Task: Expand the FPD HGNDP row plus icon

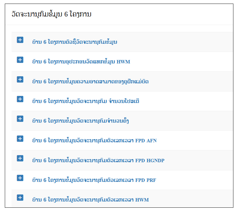Action: (20, 158)
